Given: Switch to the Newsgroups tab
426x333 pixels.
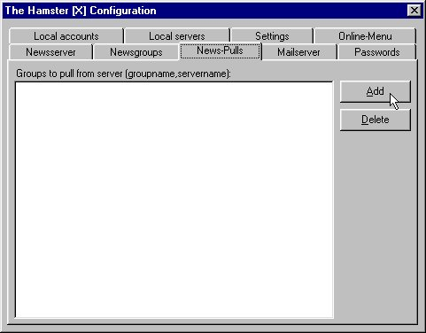Looking at the screenshot, I should (x=136, y=52).
